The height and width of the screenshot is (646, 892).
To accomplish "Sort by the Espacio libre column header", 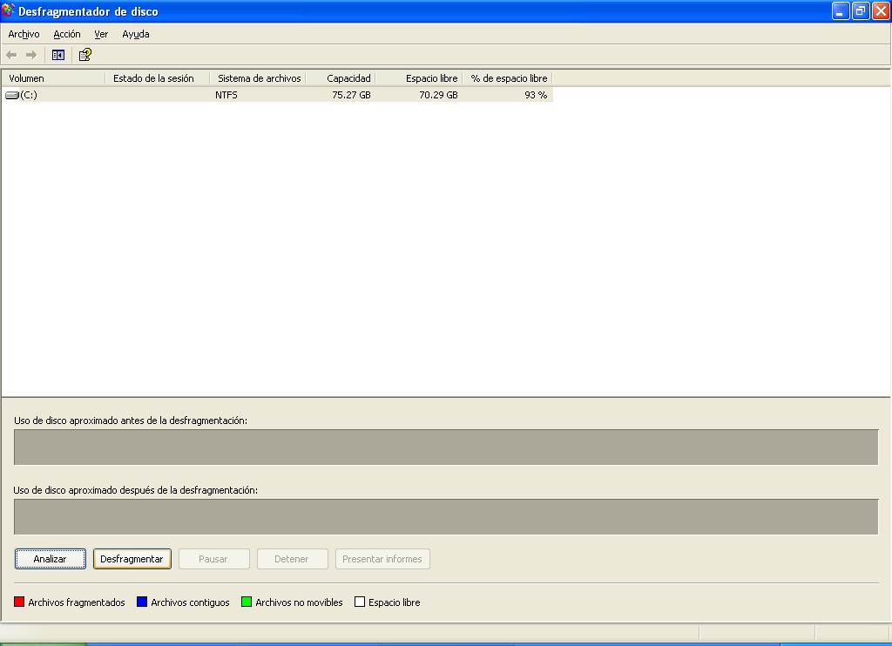I will click(x=419, y=78).
